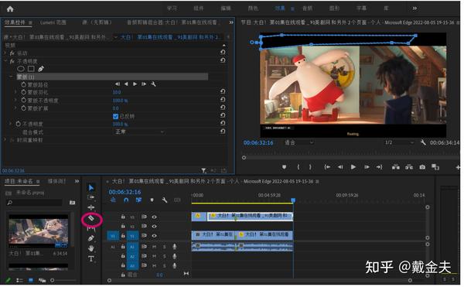Image resolution: width=464 pixels, height=287 pixels.
Task: Create a four-point rectangle mask
Action: pos(31,69)
